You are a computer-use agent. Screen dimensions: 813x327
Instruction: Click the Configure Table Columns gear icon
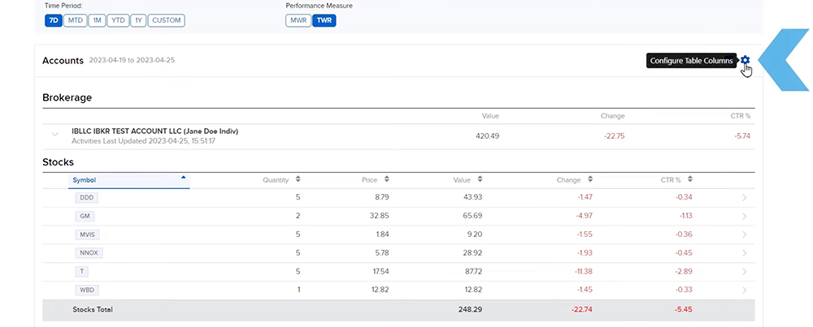tap(745, 60)
